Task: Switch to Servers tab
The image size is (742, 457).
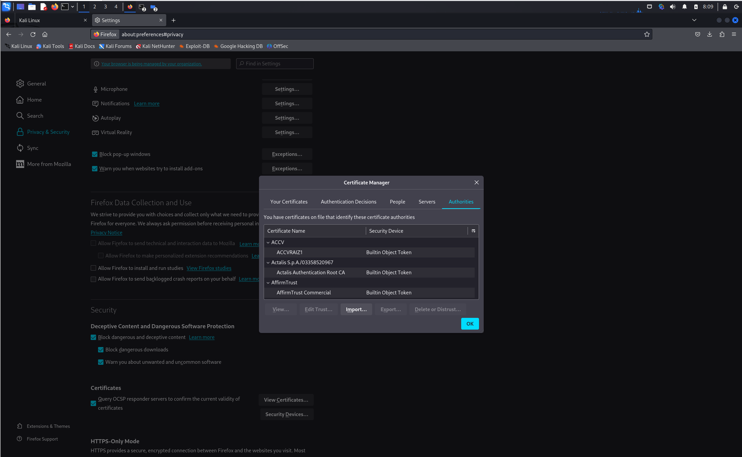Action: pos(427,202)
